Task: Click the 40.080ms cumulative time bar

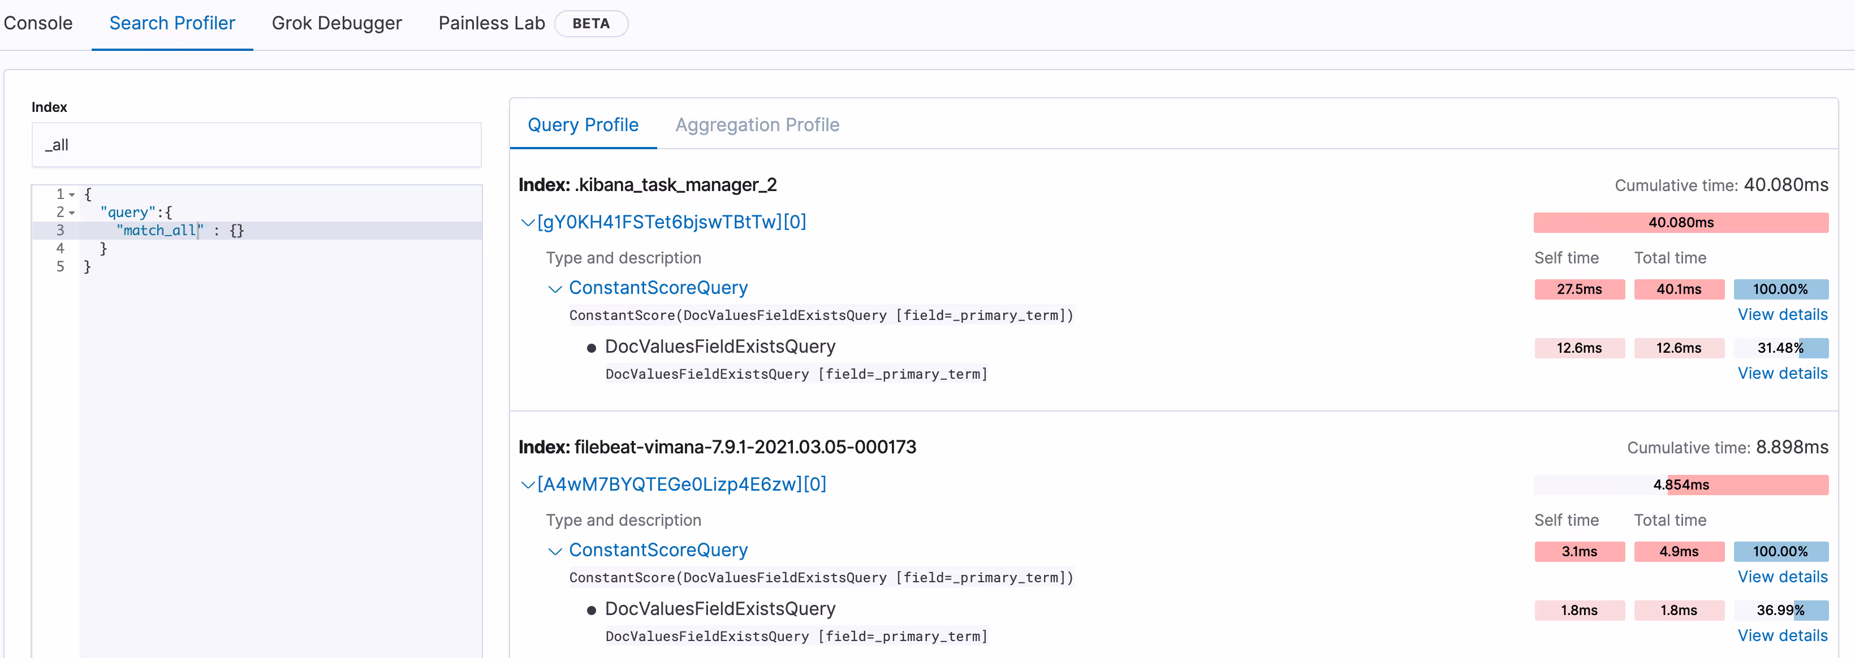Action: coord(1681,223)
